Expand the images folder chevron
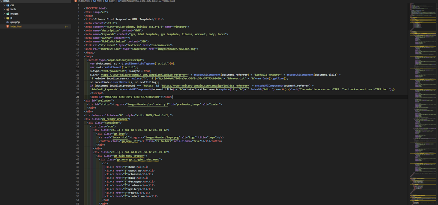This screenshot has height=205, width=438. tap(4, 14)
